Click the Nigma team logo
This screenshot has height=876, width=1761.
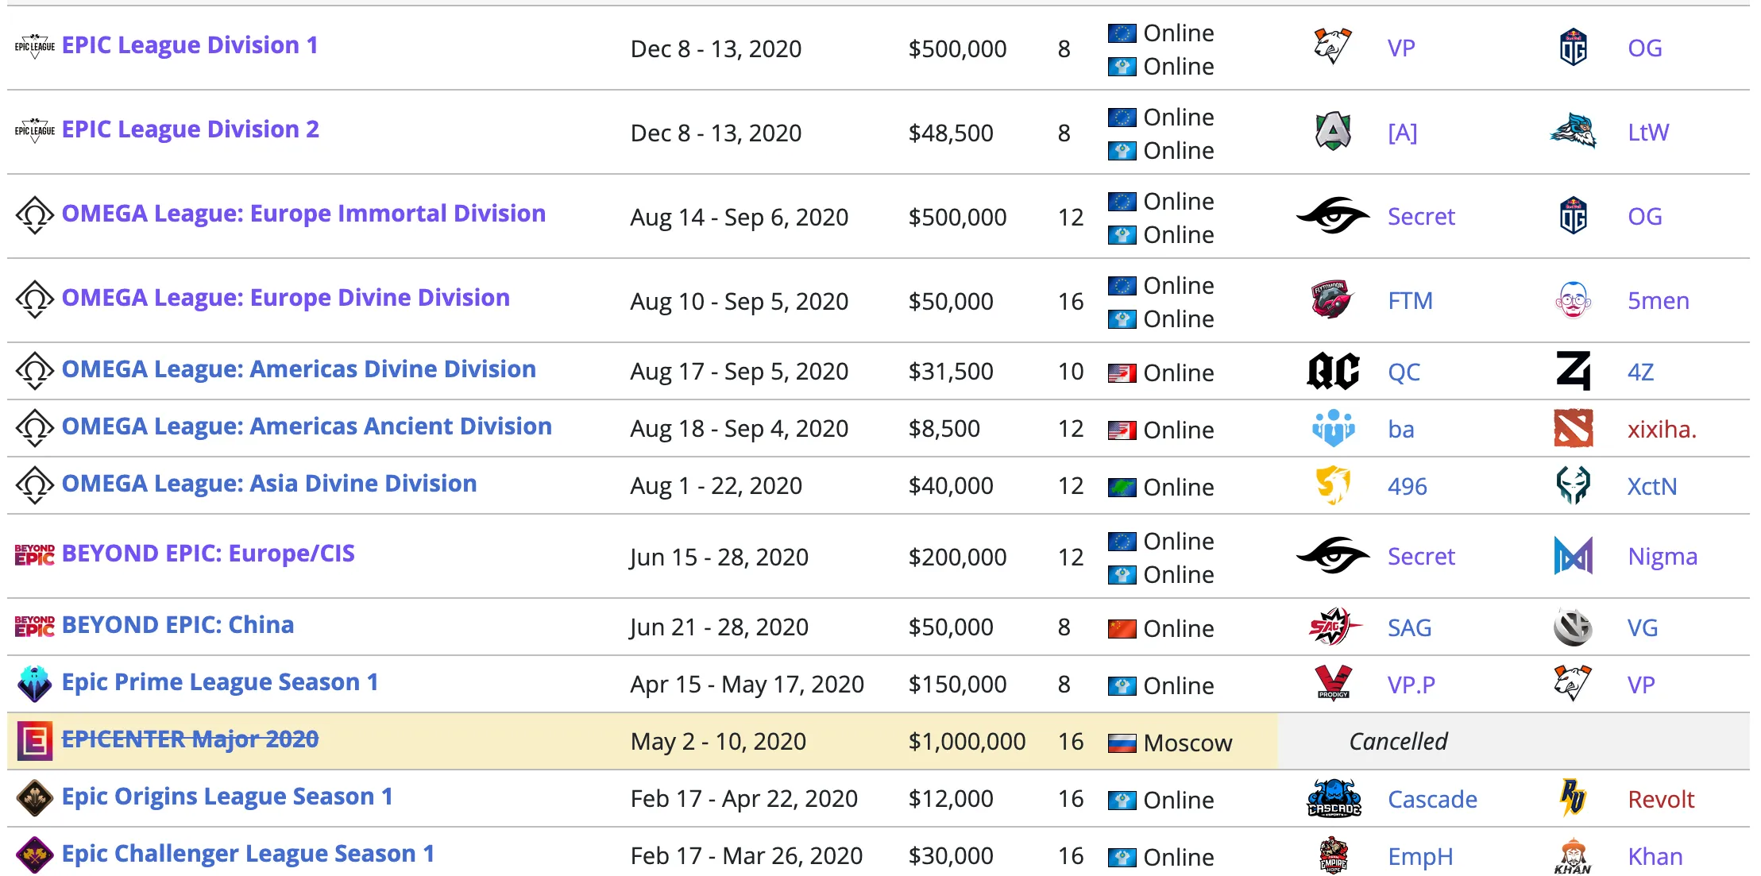[1573, 556]
